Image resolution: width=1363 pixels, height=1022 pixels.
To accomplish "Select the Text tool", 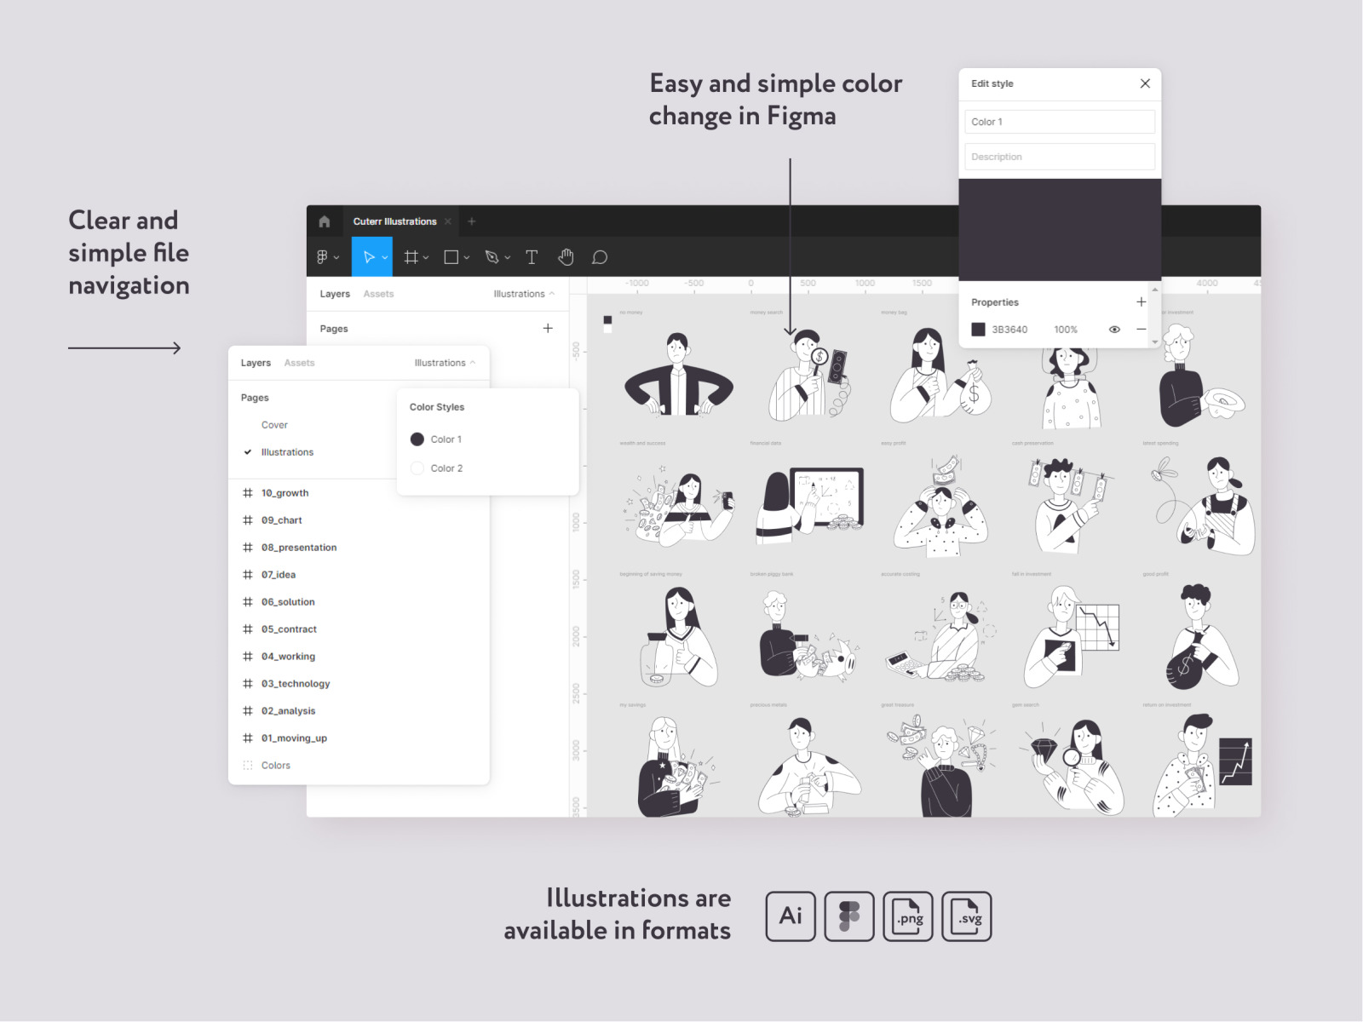I will coord(532,257).
